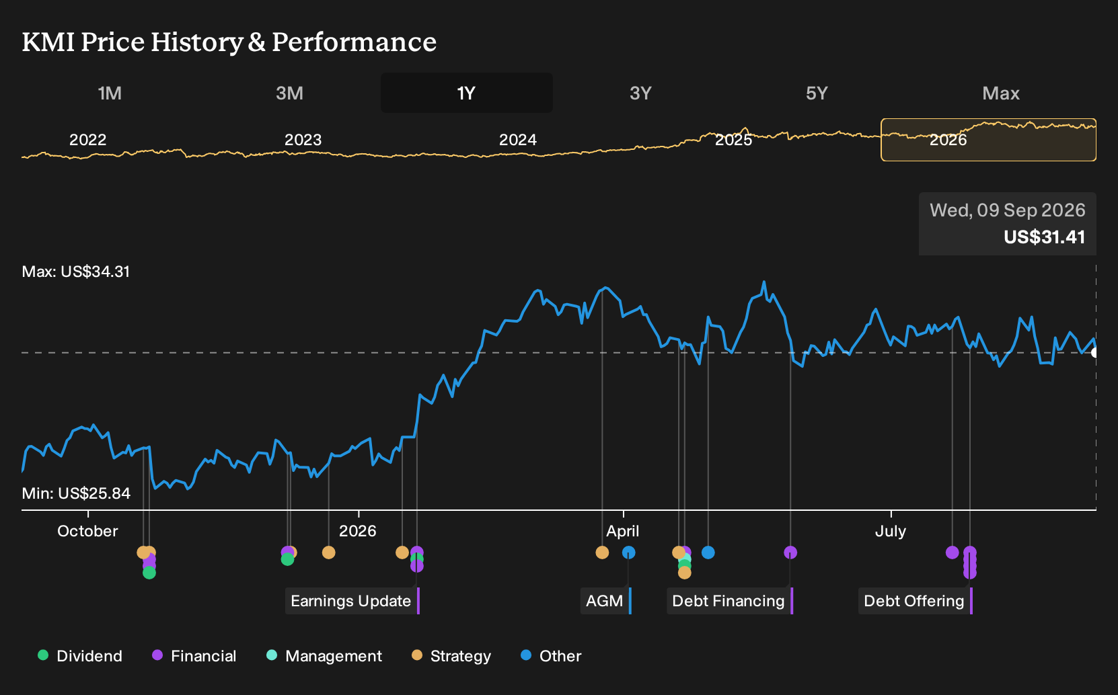Click the Min: US$25.84 label
The height and width of the screenshot is (695, 1118).
(x=76, y=493)
